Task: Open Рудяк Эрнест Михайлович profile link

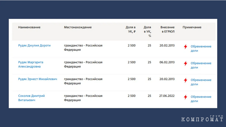Action: (38, 79)
